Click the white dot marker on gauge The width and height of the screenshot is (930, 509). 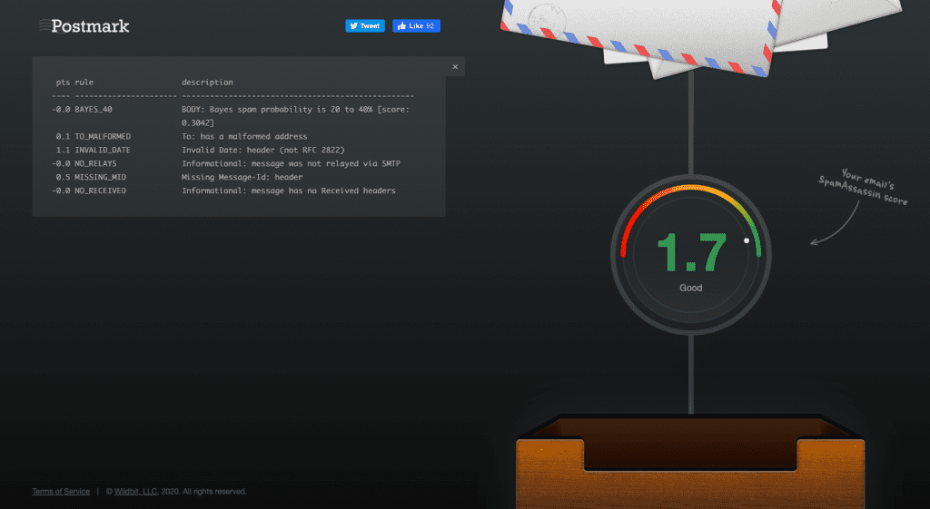(x=747, y=241)
